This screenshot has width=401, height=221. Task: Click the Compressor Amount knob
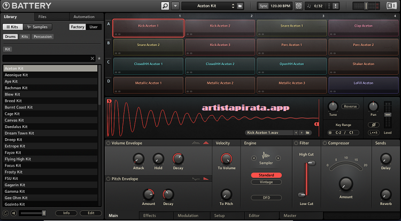point(346,184)
